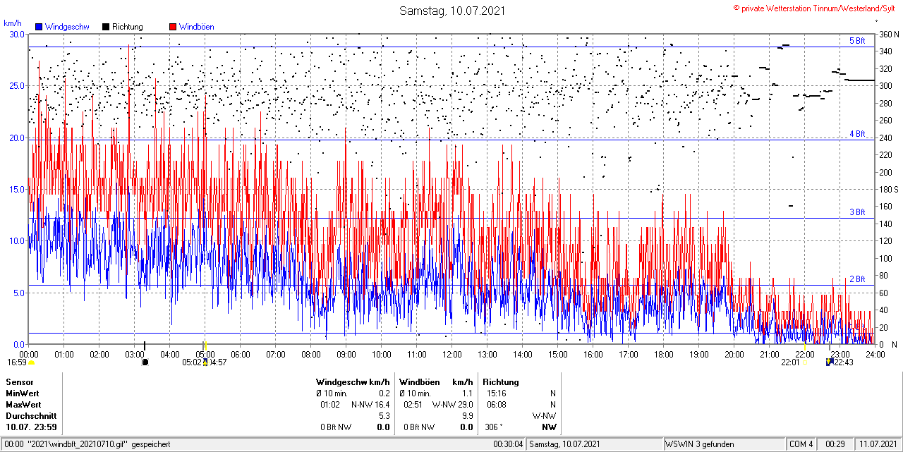Click the 4 Bft line label
This screenshot has height=452, width=903.
(857, 133)
